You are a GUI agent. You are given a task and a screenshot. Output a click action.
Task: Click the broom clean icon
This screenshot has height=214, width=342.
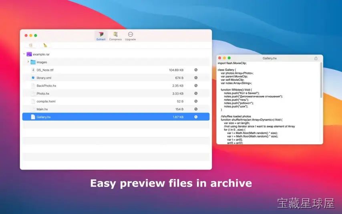(x=45, y=45)
